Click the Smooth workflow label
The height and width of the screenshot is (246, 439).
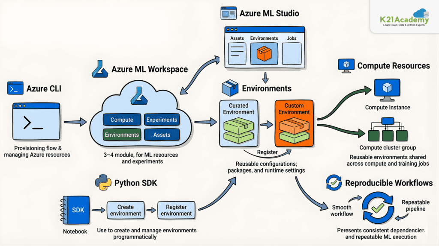342,211
